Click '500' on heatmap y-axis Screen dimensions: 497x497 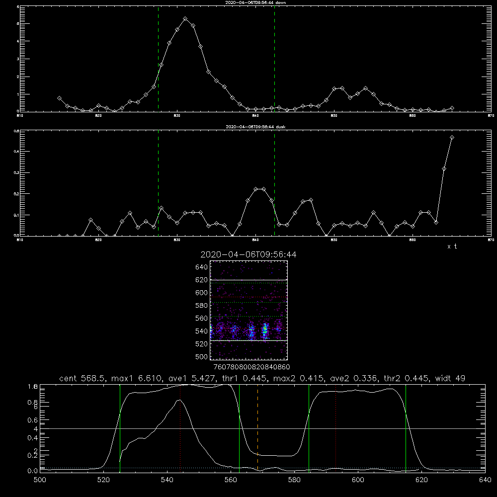pyautogui.click(x=202, y=356)
